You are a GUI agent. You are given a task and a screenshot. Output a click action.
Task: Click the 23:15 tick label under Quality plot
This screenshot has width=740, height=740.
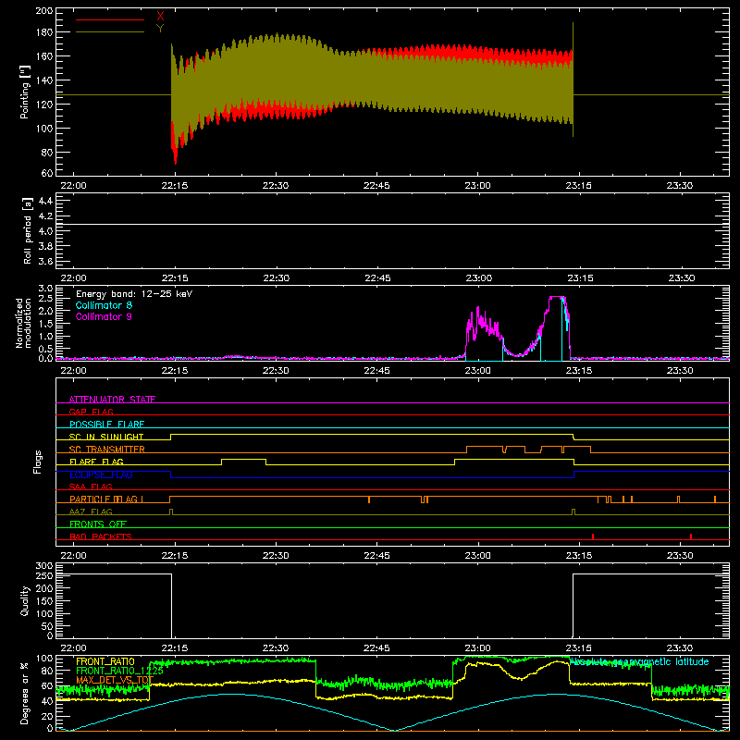point(579,648)
